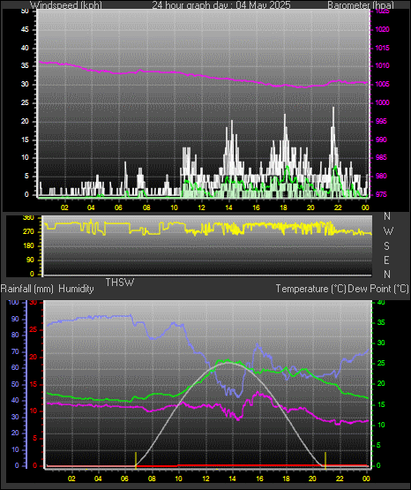411x490 pixels.
Task: Click the 'Humidity' label
Action: [x=76, y=289]
